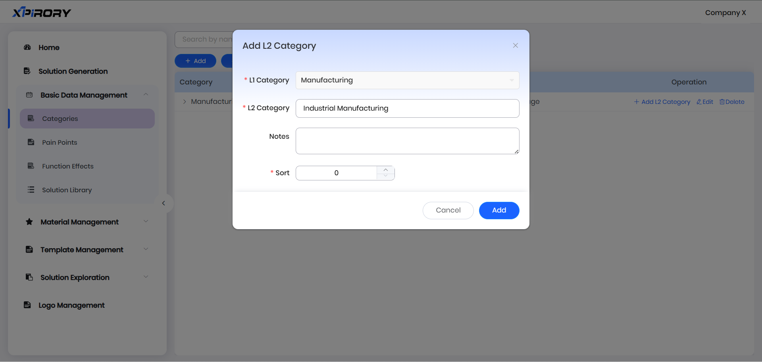Open the L1 Category dropdown
This screenshot has height=362, width=762.
(x=407, y=80)
